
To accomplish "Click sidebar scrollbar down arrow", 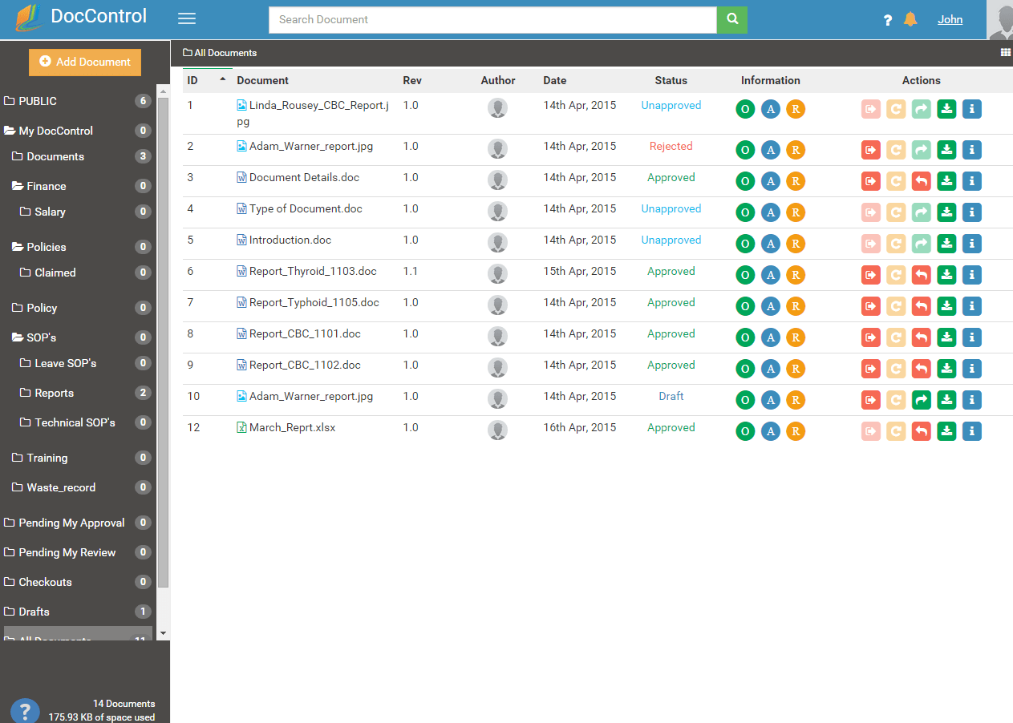I will pyautogui.click(x=163, y=633).
